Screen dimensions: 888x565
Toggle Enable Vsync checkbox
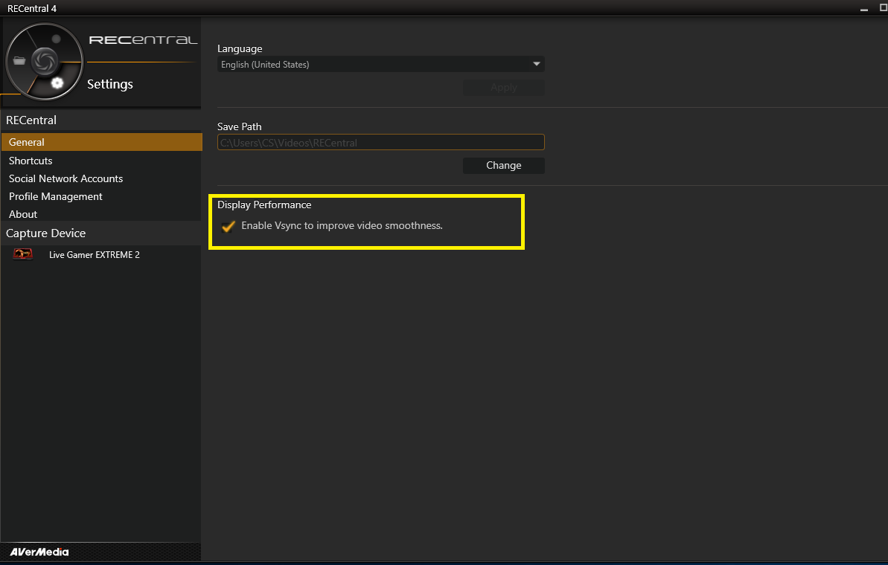(229, 226)
